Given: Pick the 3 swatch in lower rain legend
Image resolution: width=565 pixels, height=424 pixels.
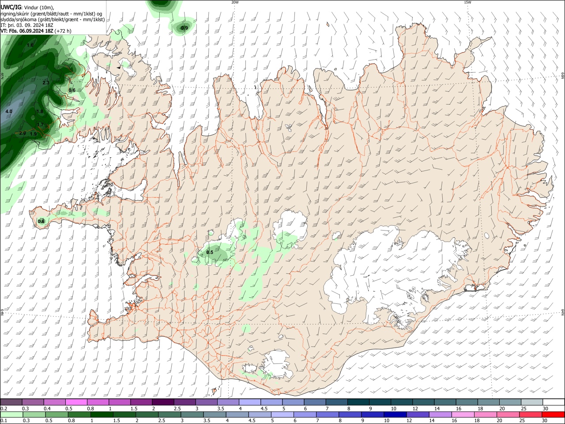Looking at the screenshot, I should (x=192, y=414).
